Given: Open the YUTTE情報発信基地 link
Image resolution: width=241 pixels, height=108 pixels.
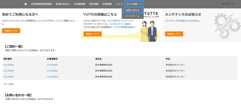Looking at the screenshot, I should 123,27.
